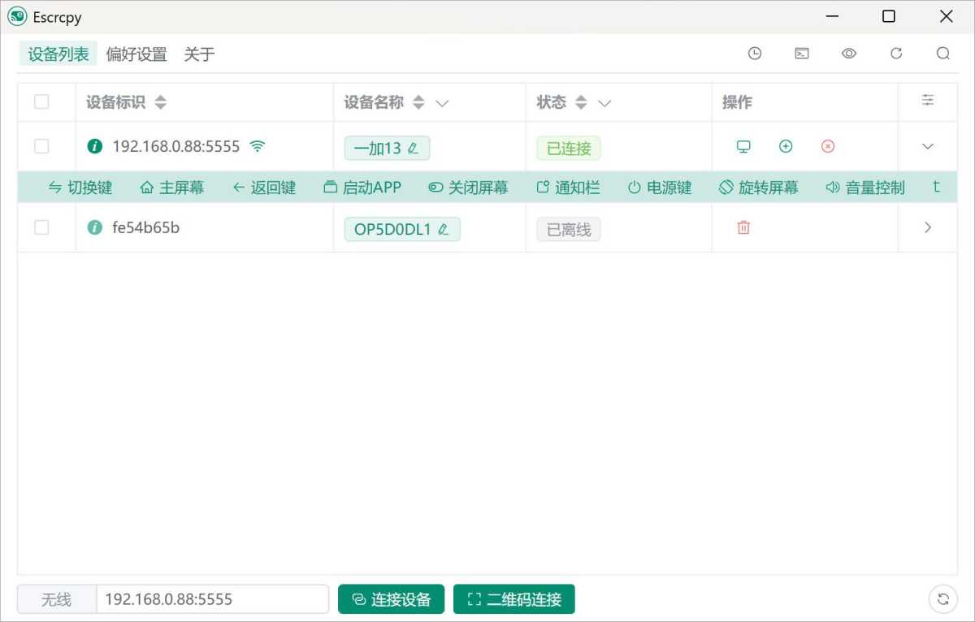The height and width of the screenshot is (622, 975).
Task: Open the terminal console from the top toolbar
Action: click(802, 53)
